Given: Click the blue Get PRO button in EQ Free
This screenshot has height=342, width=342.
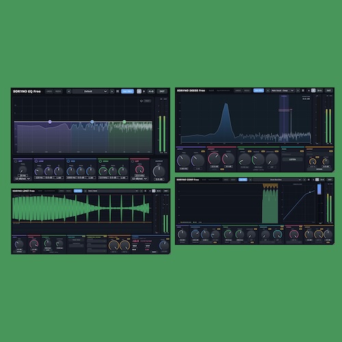Looking at the screenshot, I should click(x=127, y=92).
